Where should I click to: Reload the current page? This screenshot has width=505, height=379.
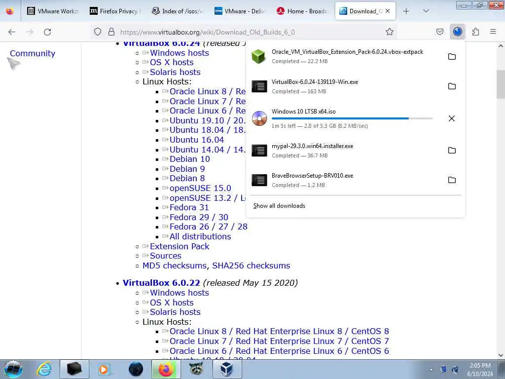(x=47, y=32)
